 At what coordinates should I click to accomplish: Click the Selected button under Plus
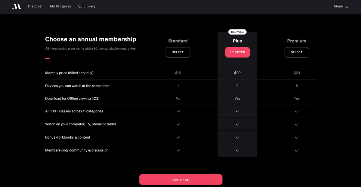pyautogui.click(x=237, y=52)
